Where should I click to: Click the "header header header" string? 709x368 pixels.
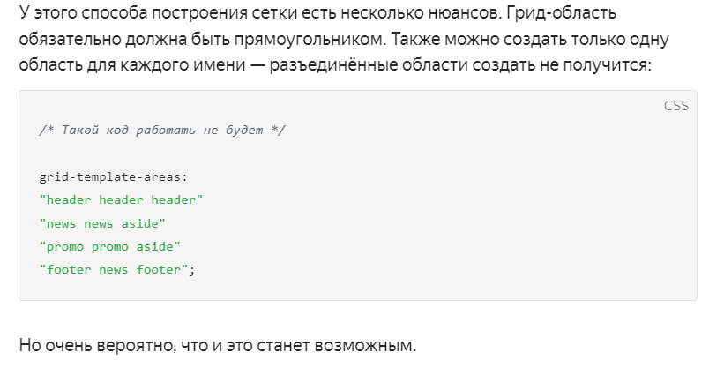click(x=121, y=200)
